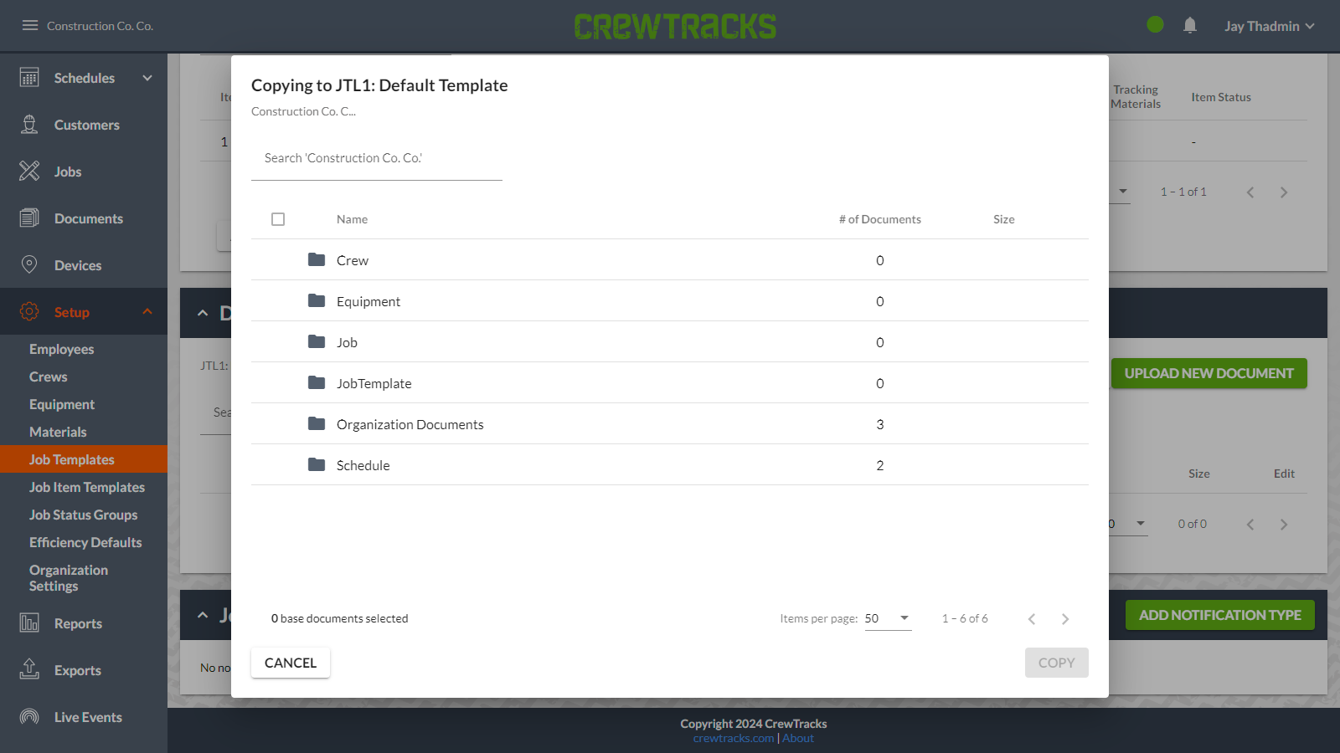The image size is (1340, 753).
Task: Select Job Templates in the sidebar
Action: point(84,459)
